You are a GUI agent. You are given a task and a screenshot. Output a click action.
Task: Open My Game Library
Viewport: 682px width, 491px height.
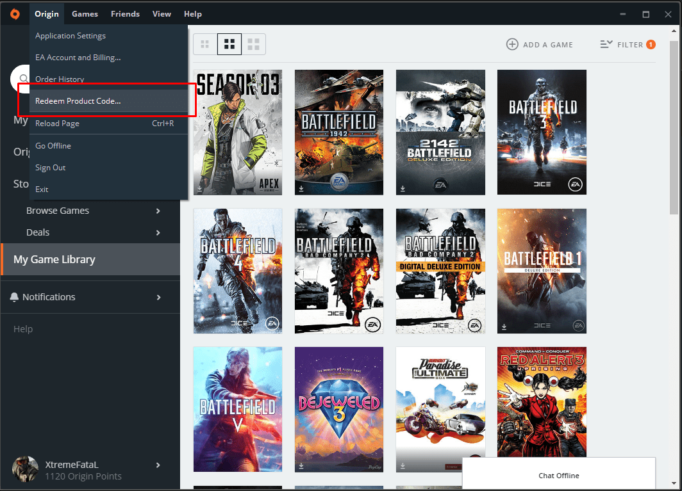coord(90,259)
